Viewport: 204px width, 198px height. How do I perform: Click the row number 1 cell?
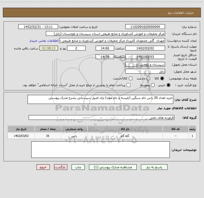[192, 136]
